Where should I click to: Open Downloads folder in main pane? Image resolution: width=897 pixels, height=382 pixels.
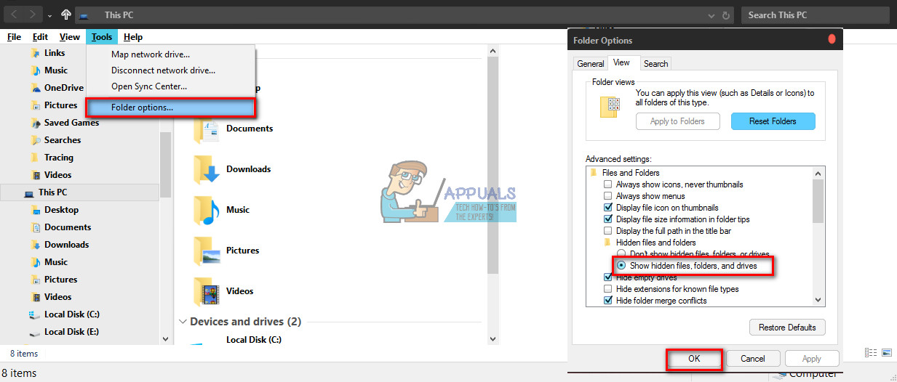[x=232, y=169]
